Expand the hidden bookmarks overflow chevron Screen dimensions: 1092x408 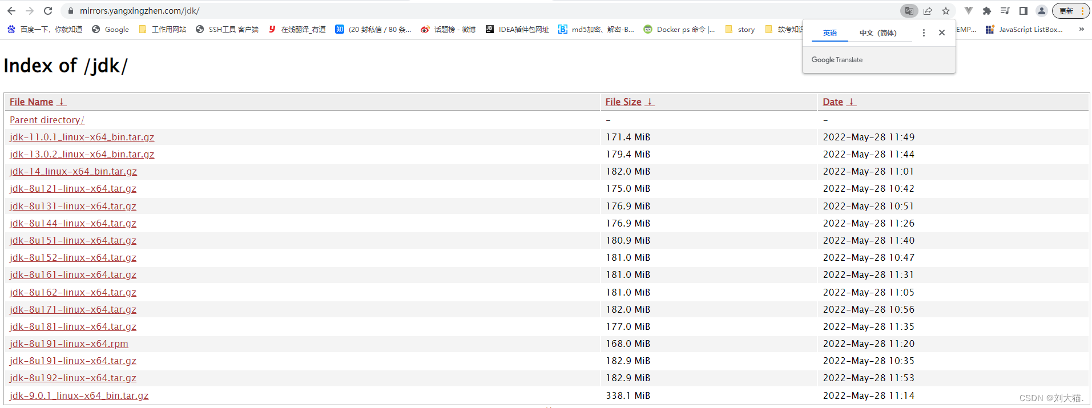click(1081, 29)
